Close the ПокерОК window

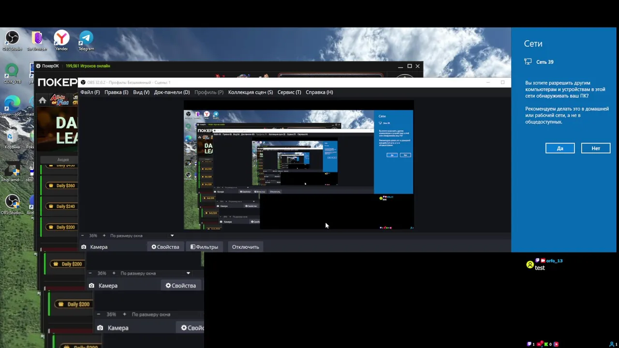[x=418, y=66]
